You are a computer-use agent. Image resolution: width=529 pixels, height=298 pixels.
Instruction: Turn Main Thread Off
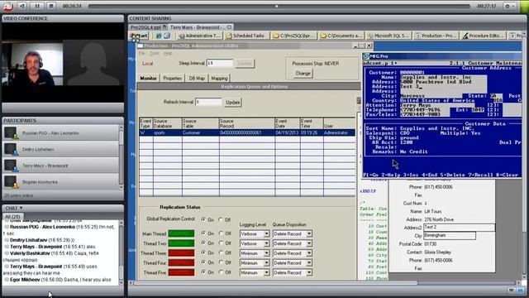(221, 233)
